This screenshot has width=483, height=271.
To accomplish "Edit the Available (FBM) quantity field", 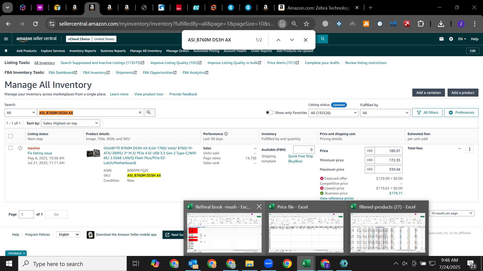I will click(304, 150).
